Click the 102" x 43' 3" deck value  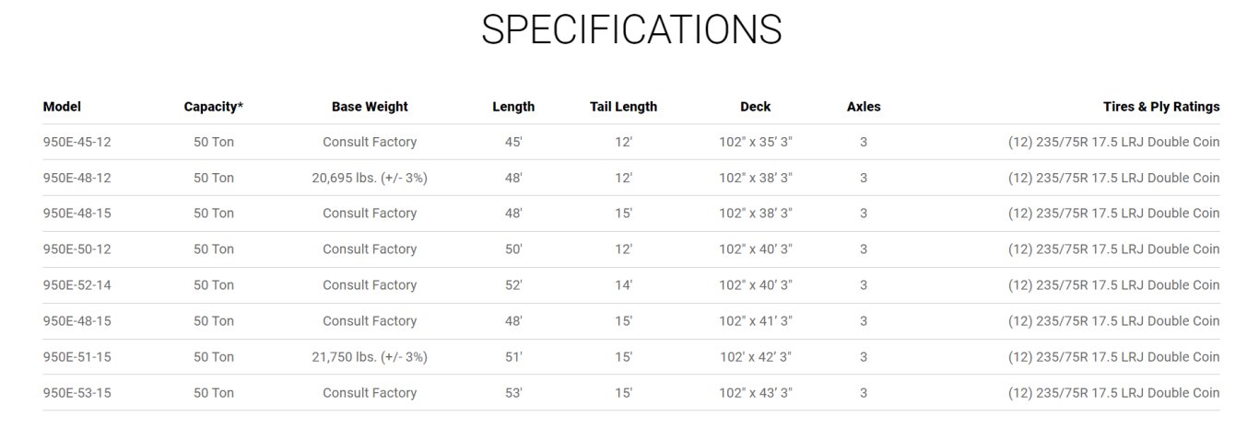tap(755, 393)
